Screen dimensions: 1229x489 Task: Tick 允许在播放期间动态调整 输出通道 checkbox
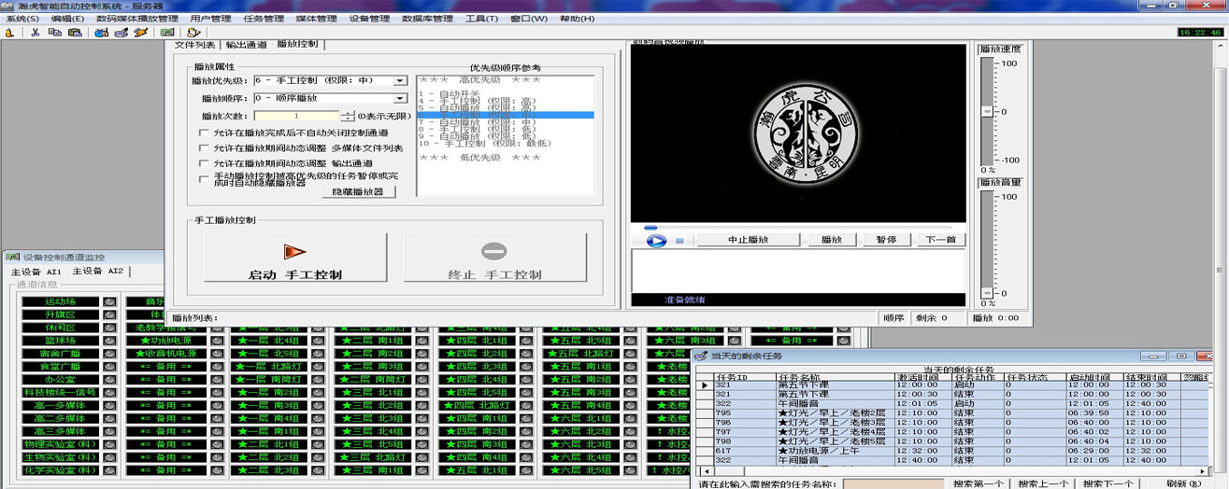coord(205,163)
